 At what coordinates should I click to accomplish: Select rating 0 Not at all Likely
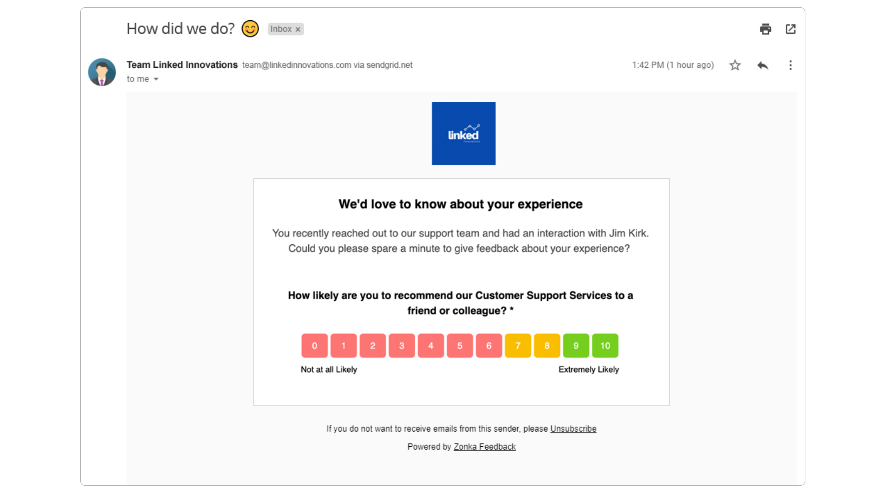pyautogui.click(x=314, y=345)
